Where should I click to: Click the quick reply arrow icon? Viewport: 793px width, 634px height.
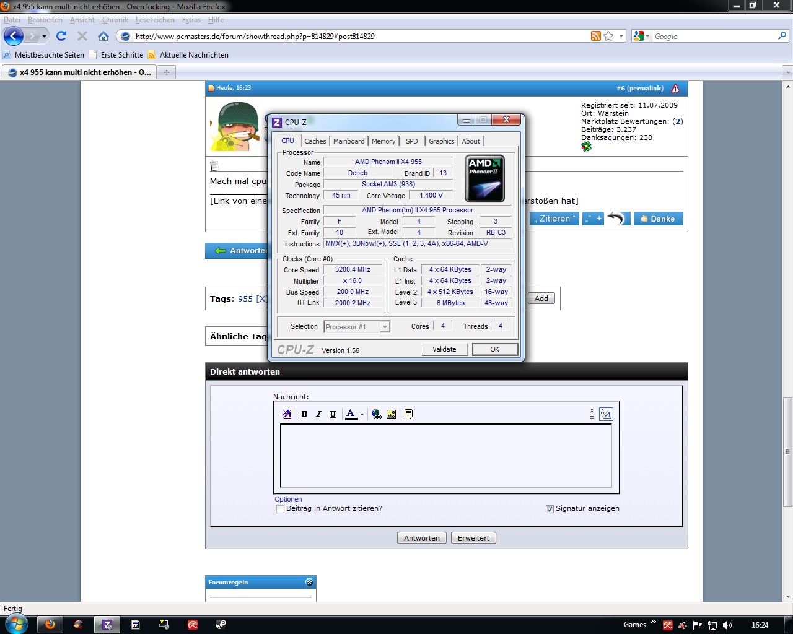(618, 219)
